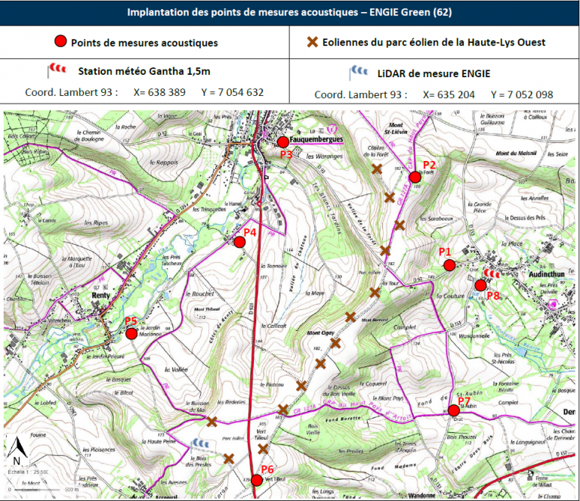The image size is (580, 501).
Task: Click the brown X wind turbine legend symbol
Action: (x=310, y=42)
